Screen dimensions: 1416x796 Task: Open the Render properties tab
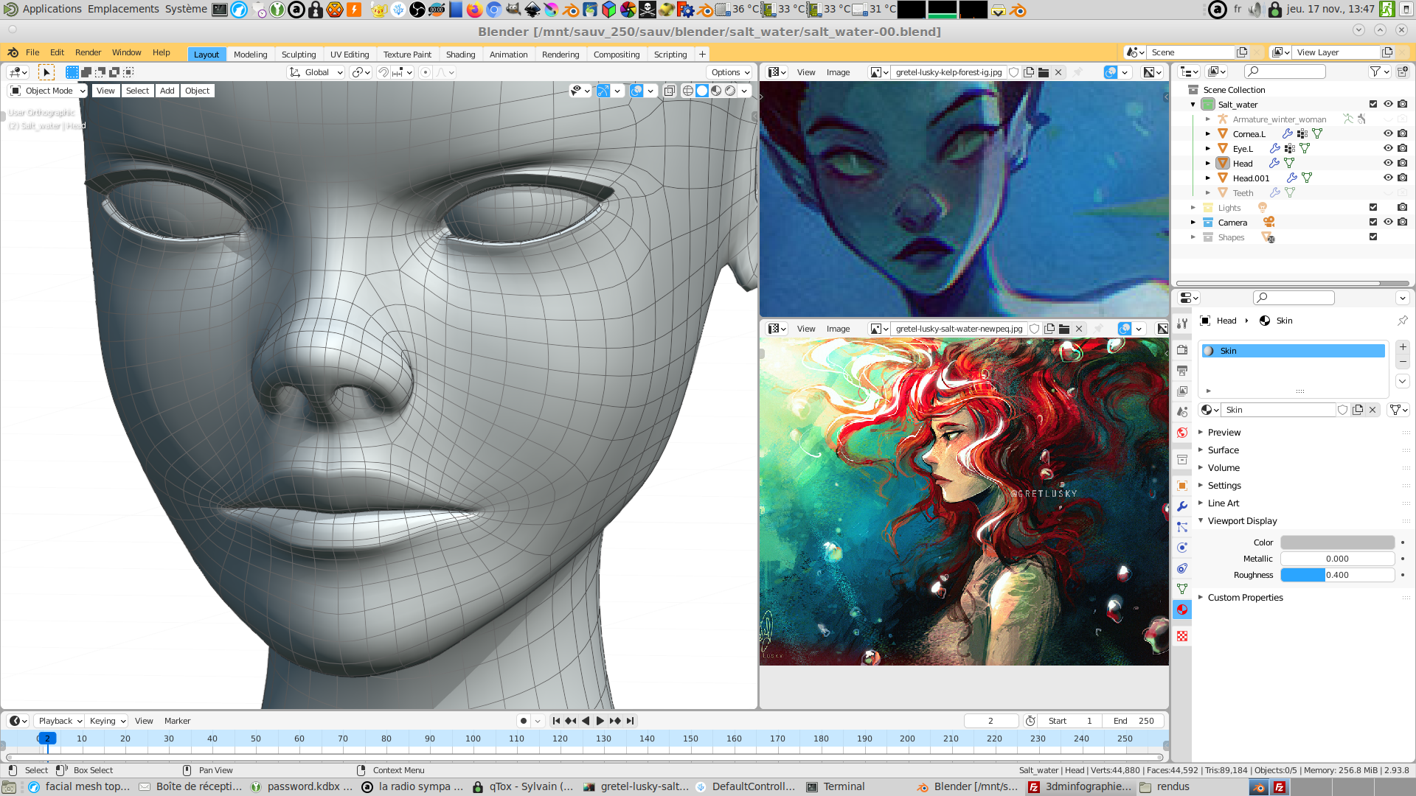tap(1182, 350)
